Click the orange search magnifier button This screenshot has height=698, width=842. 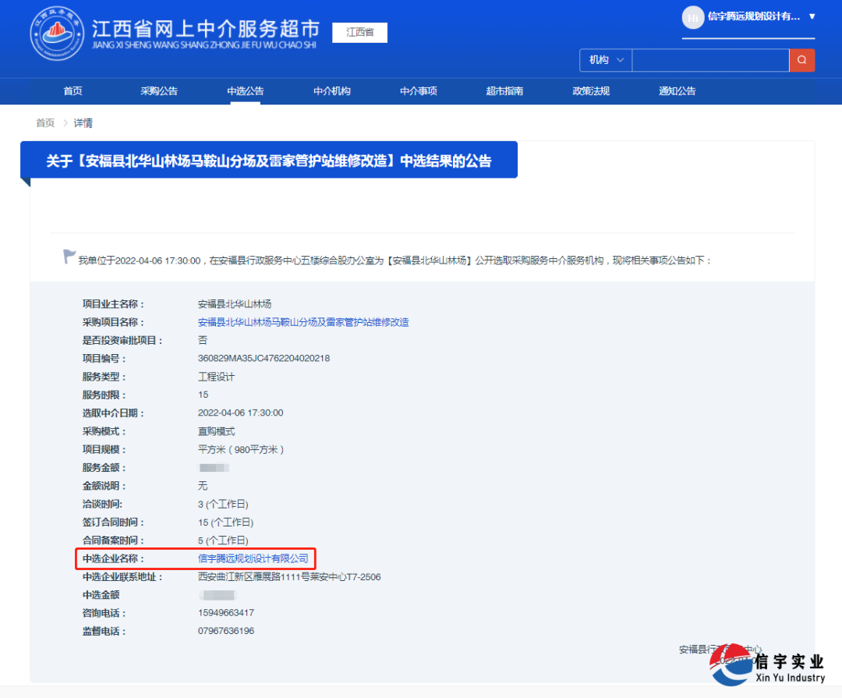coord(802,60)
